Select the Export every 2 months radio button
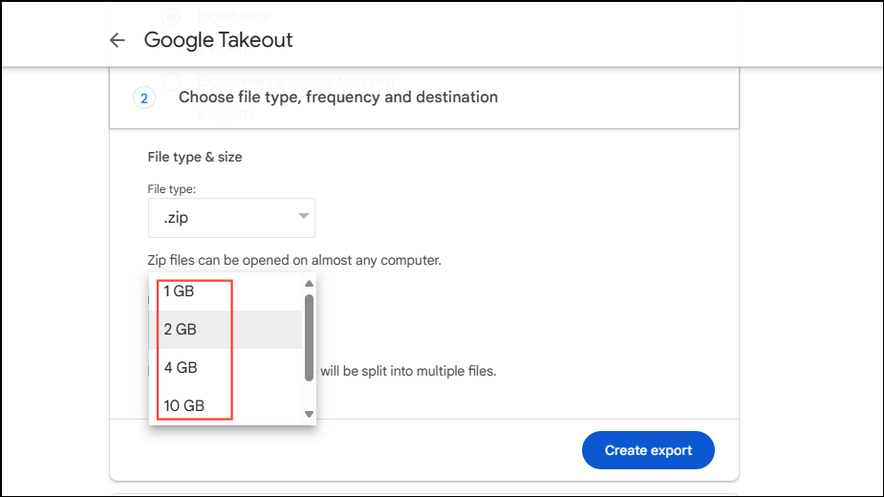884x497 pixels. [x=171, y=81]
